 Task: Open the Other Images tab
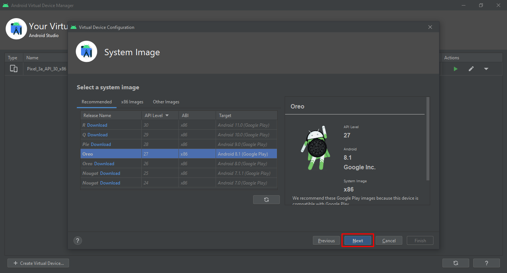click(166, 102)
